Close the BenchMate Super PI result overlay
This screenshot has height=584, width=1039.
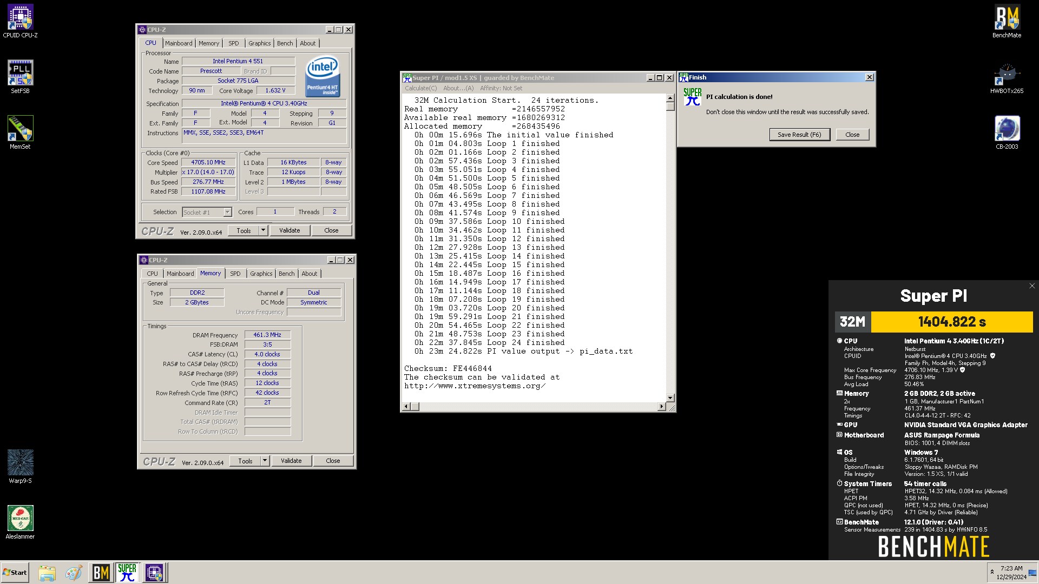1031,286
